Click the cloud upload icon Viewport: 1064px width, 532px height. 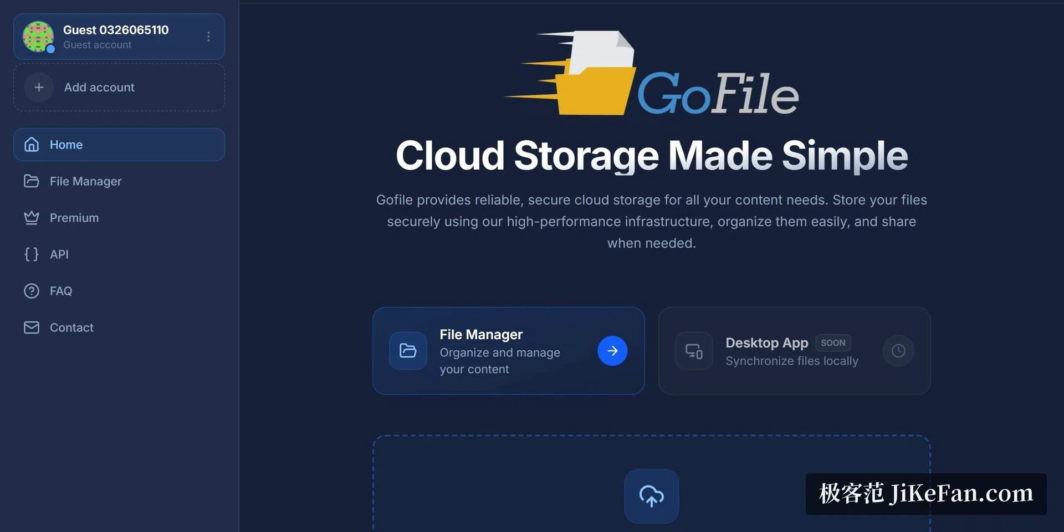652,496
